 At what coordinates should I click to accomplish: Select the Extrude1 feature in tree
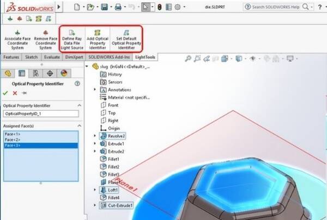[x=116, y=143]
